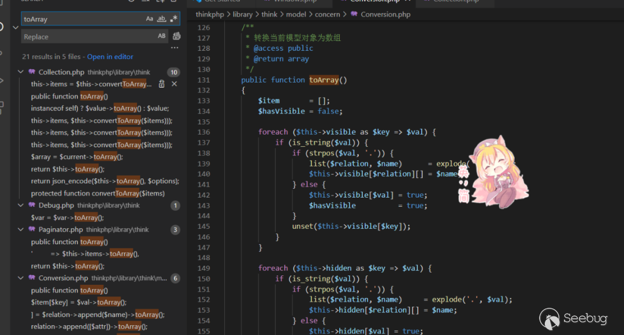624x335 pixels.
Task: Collapse the Conversion.php results group
Action: pos(21,278)
